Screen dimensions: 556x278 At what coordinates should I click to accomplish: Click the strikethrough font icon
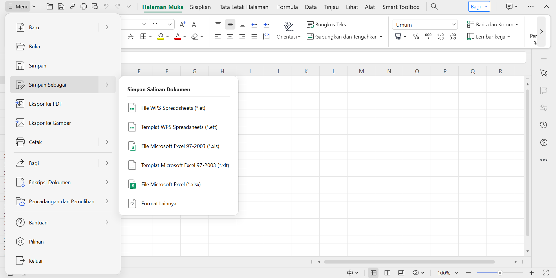[x=131, y=36]
